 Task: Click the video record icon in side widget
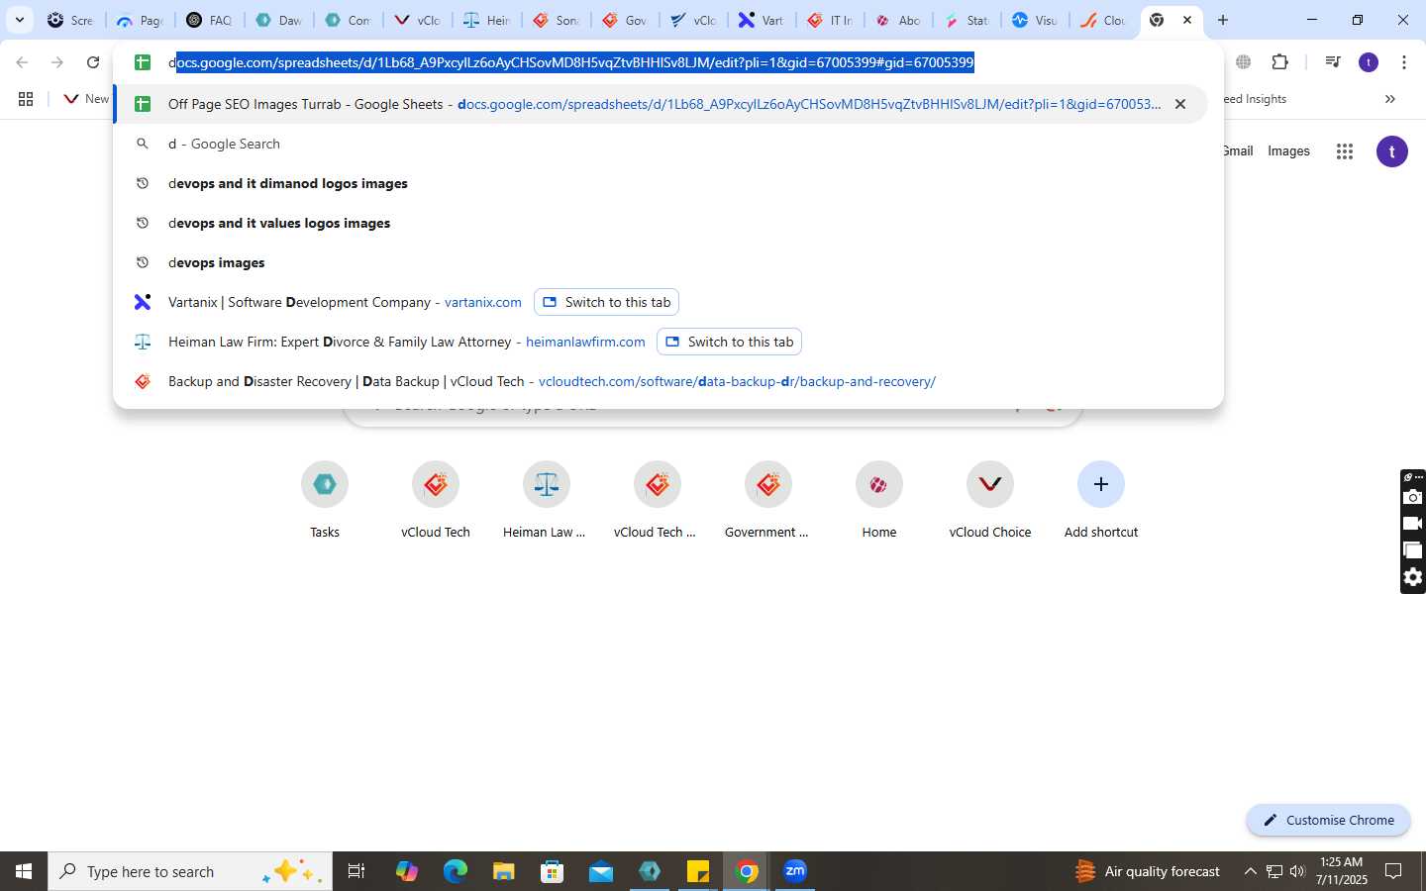[1413, 524]
